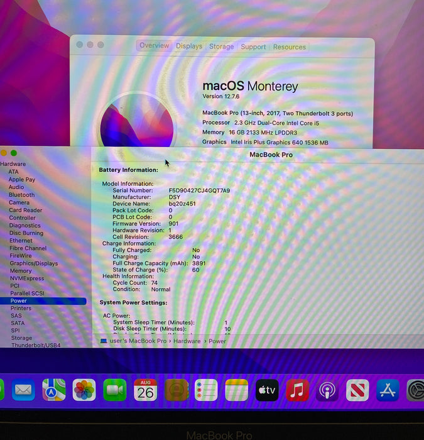
Task: Open the Storage tab in About This Mac
Action: point(221,47)
